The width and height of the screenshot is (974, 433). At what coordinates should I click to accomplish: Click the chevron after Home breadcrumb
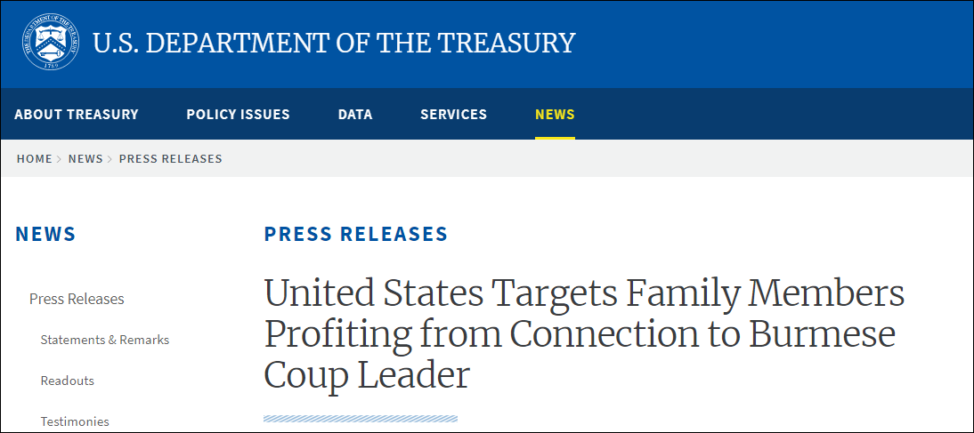[61, 159]
